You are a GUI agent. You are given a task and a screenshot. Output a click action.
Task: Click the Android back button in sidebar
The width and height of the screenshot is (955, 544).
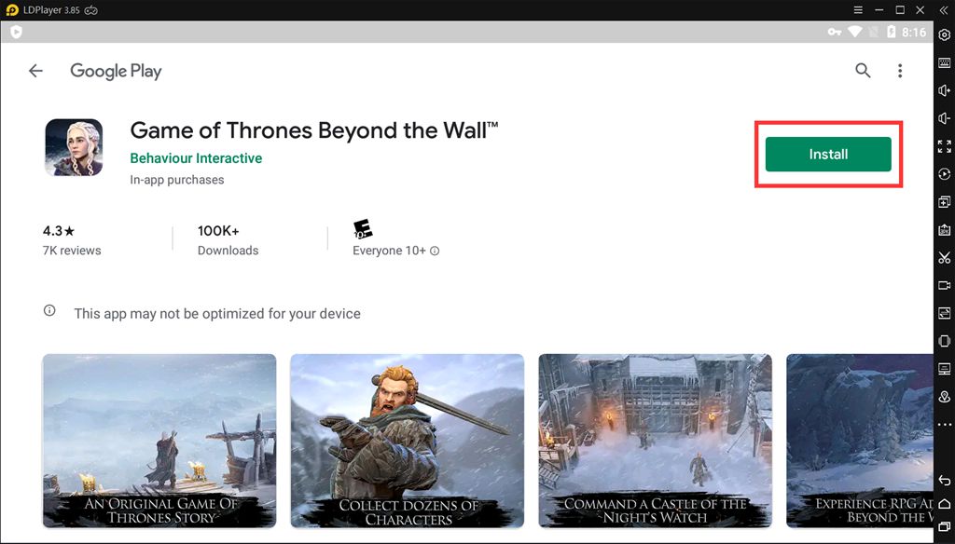point(944,480)
